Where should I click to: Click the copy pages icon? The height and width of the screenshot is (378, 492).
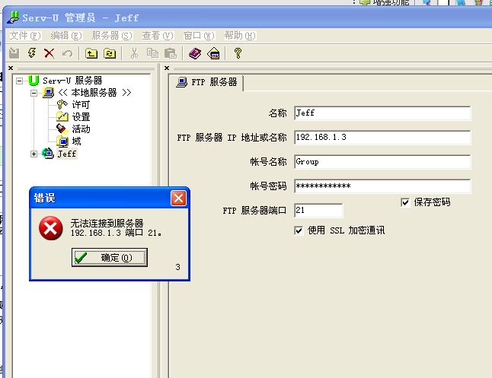[152, 53]
